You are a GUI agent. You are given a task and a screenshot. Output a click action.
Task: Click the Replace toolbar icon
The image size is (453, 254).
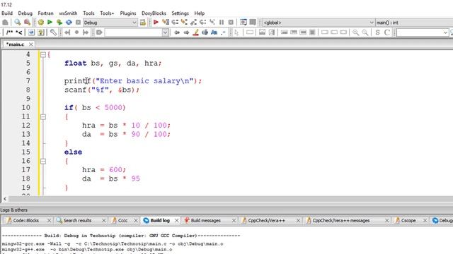(27, 22)
